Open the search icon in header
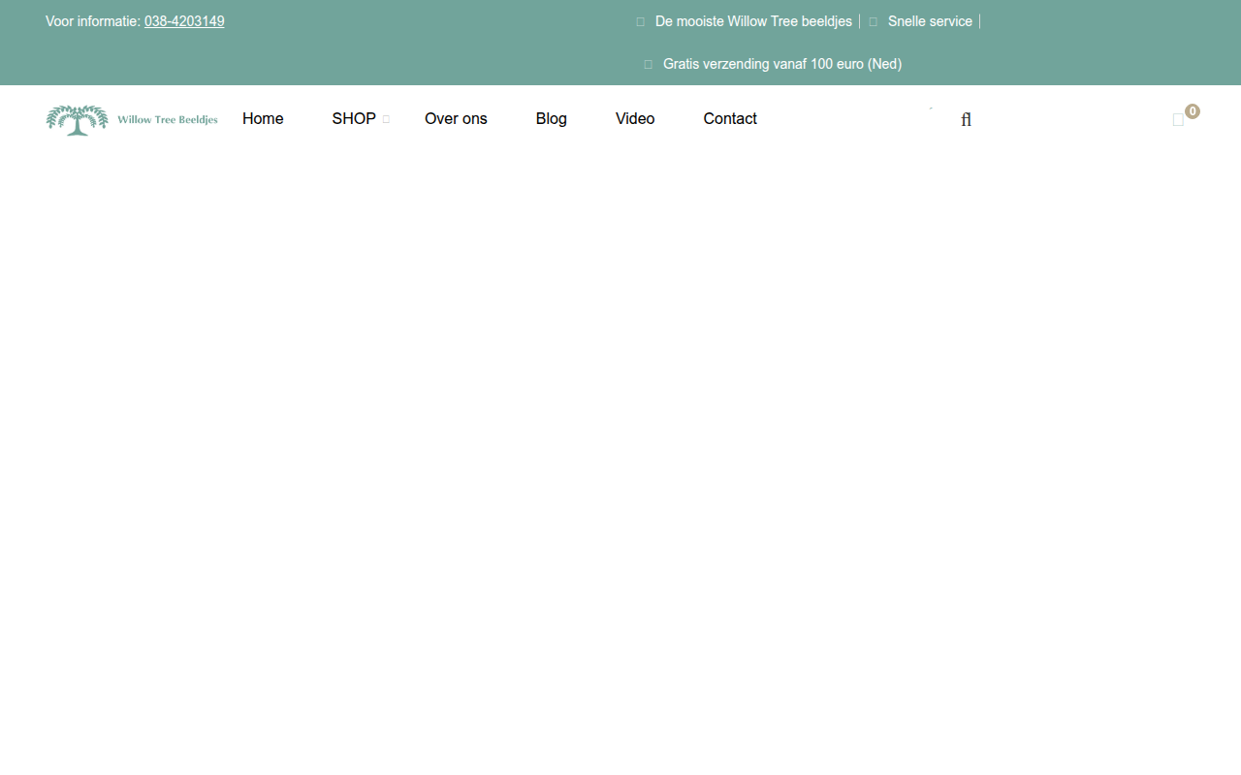The height and width of the screenshot is (775, 1241). [x=966, y=119]
